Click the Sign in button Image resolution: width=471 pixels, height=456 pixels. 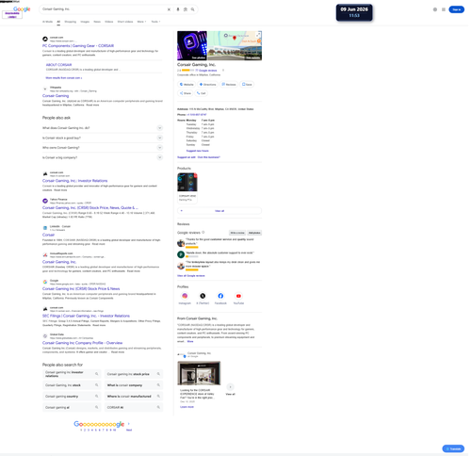(456, 9)
